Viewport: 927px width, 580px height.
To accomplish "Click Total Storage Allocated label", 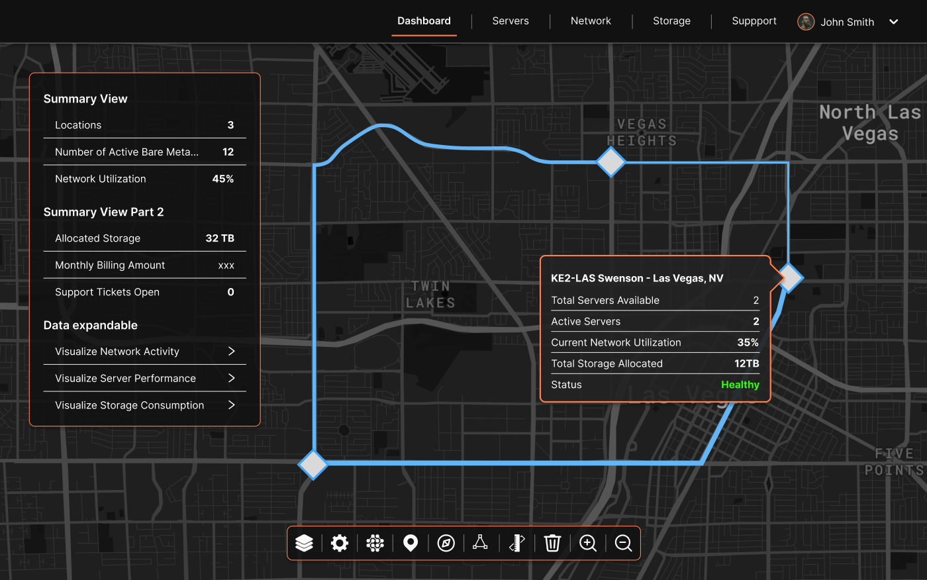I will [x=607, y=363].
